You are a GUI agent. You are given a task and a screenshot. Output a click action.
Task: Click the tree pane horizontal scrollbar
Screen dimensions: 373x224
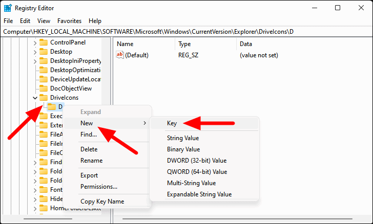(x=48, y=218)
